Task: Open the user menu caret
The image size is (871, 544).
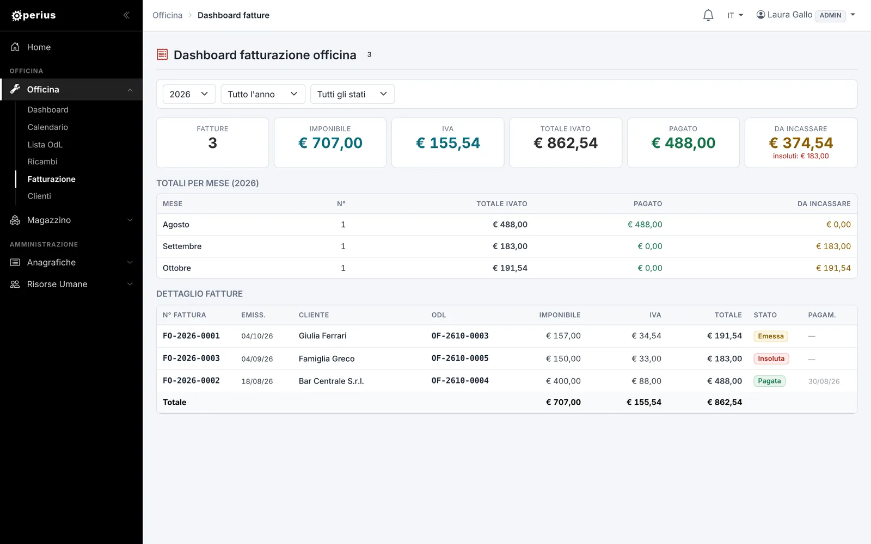Action: point(853,15)
